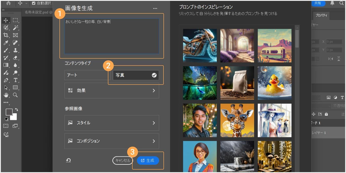Click the キャンセル button
Image resolution: width=346 pixels, height=173 pixels.
pyautogui.click(x=123, y=161)
